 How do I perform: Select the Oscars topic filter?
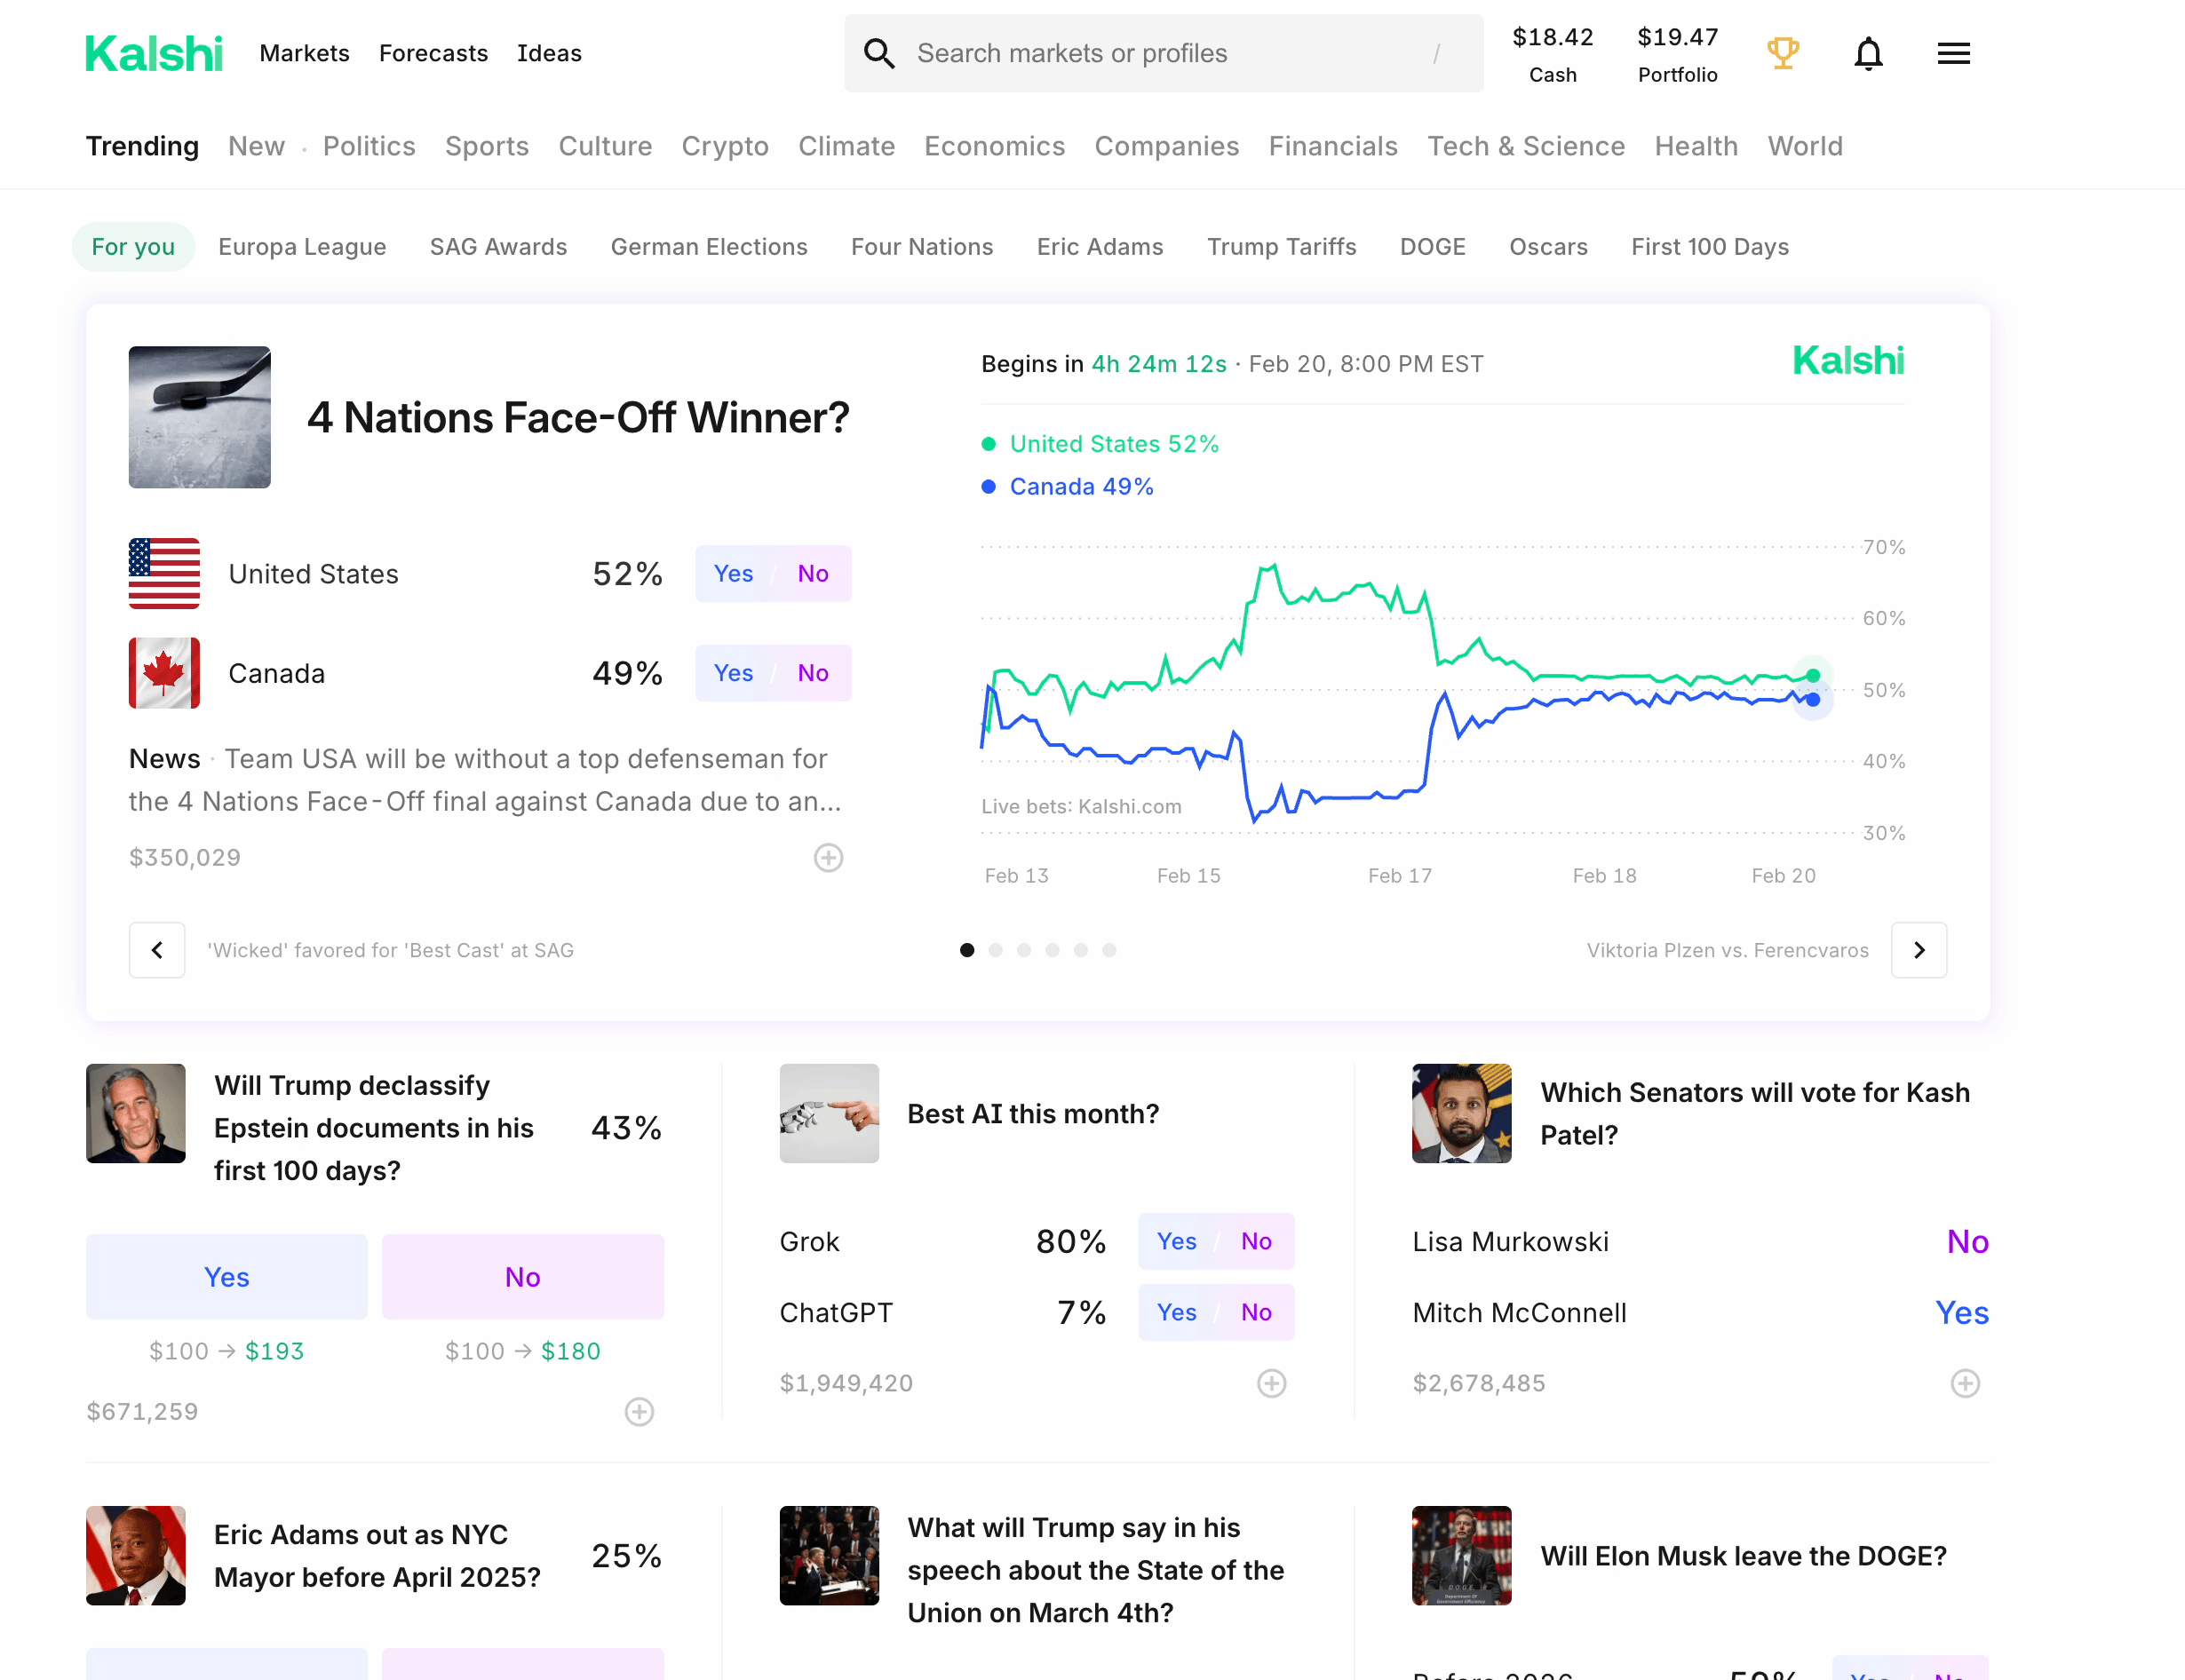1547,247
